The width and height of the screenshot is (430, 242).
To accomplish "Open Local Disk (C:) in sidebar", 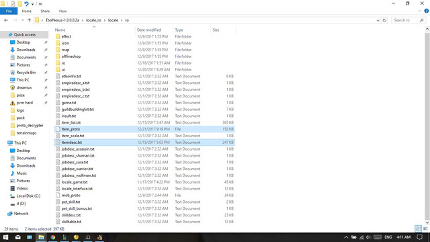I will [x=28, y=196].
